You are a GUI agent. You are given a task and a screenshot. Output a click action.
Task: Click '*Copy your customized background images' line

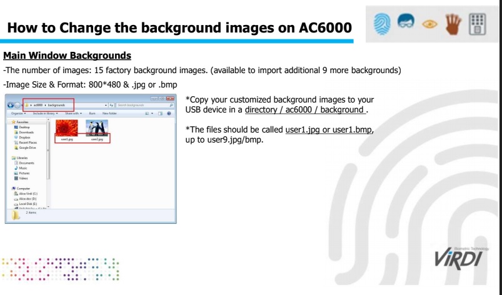(279, 99)
